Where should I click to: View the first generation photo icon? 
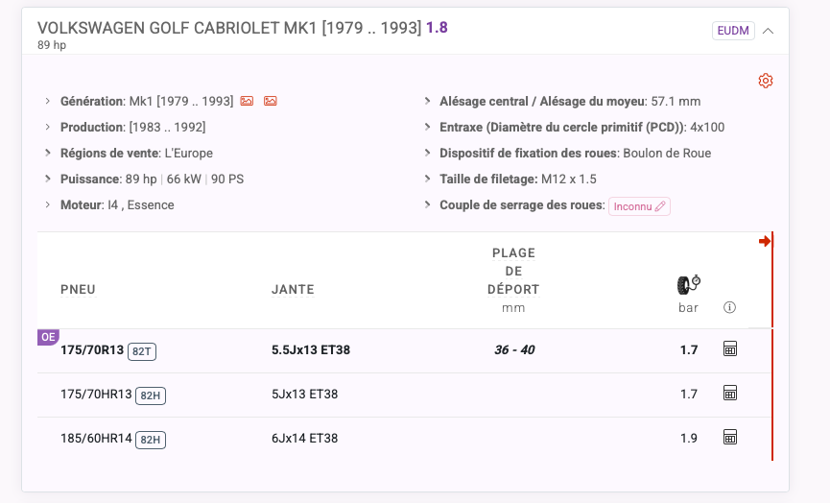(x=247, y=101)
